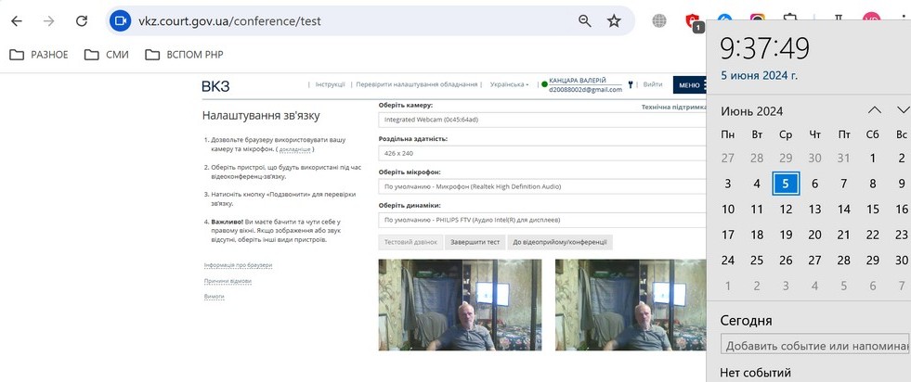Click the Завершити тест button
The image size is (911, 382).
point(475,242)
